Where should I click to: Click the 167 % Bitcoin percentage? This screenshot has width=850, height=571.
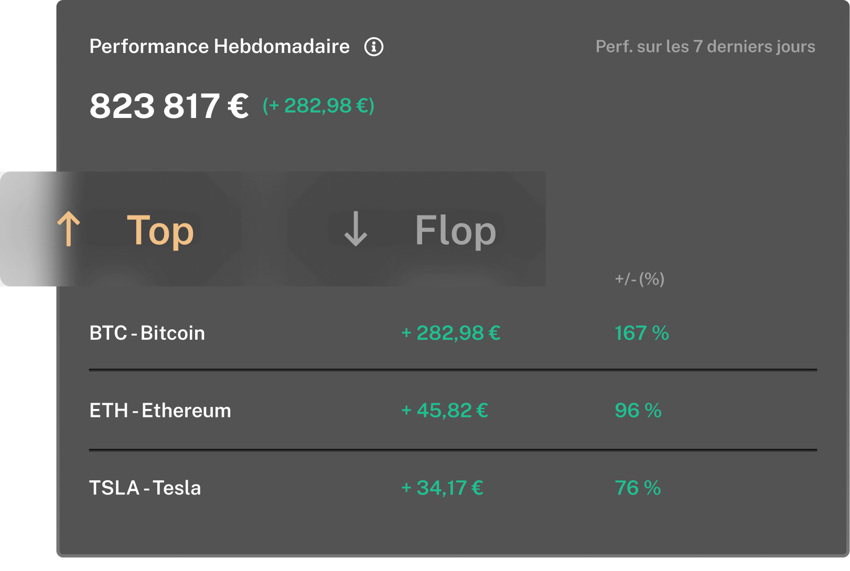point(641,333)
